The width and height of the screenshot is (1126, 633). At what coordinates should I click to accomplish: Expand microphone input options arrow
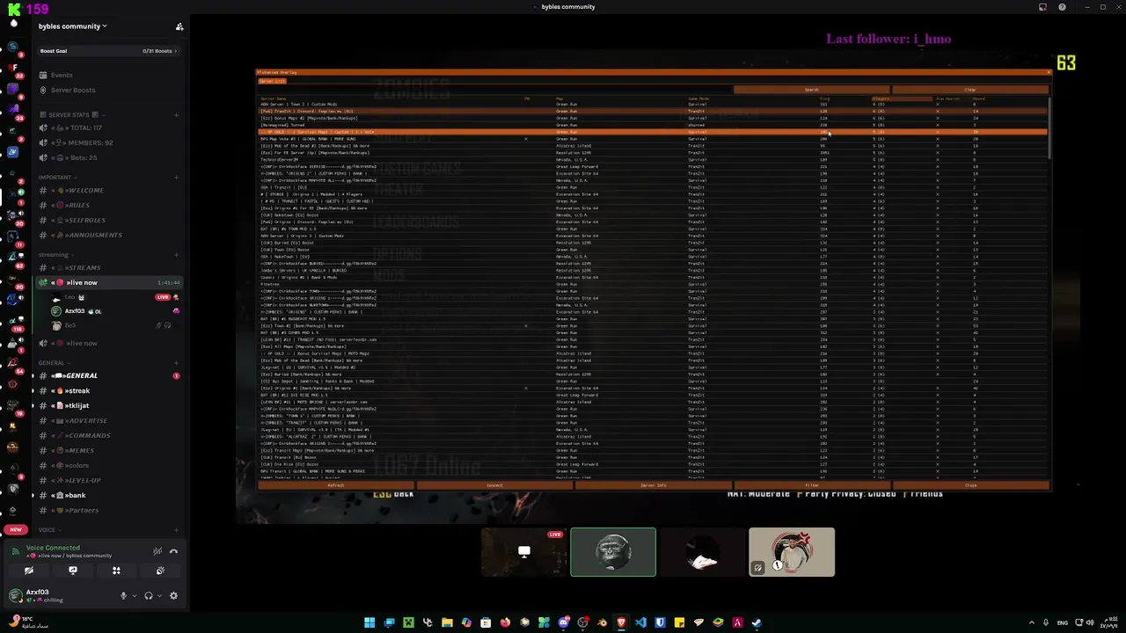135,596
